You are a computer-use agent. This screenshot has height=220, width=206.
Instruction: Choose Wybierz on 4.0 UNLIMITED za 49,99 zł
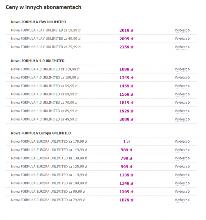point(182,119)
